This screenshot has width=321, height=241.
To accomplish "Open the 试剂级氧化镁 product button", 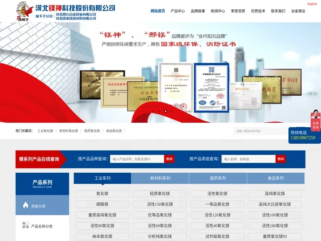I will (x=217, y=236).
